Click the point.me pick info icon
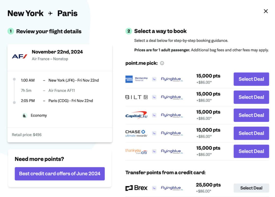 click(x=162, y=63)
